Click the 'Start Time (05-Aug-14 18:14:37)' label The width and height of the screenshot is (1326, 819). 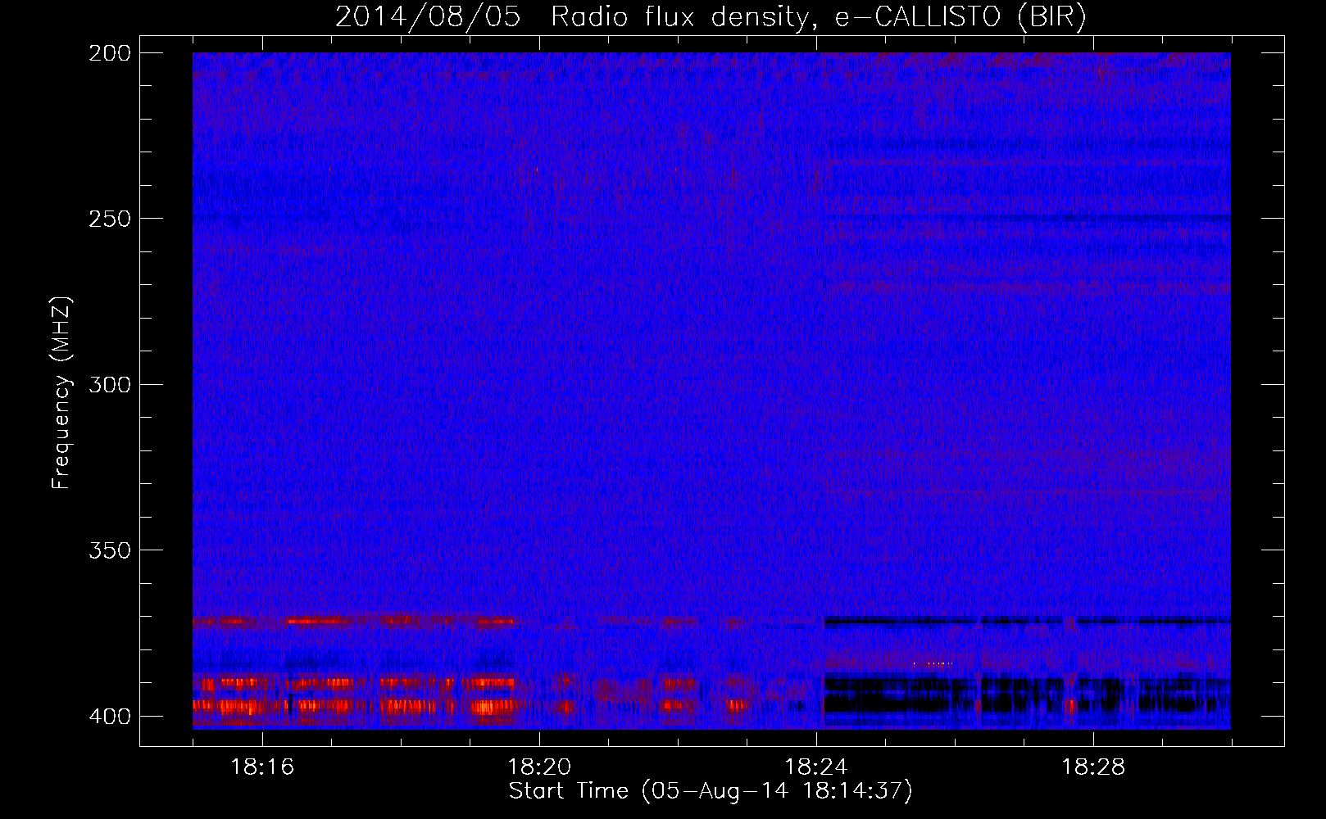[711, 791]
